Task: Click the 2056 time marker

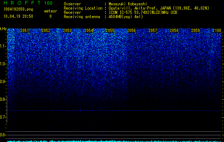Action: click(131, 31)
